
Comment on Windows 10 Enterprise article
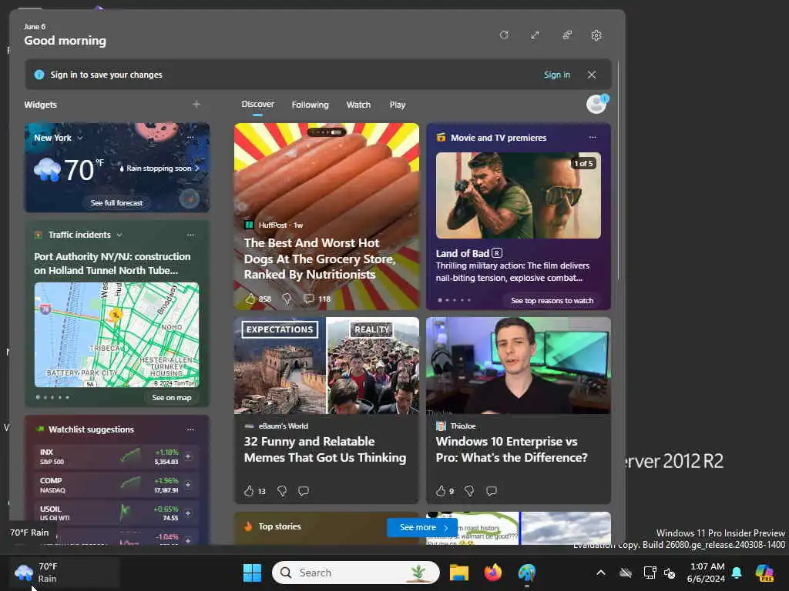(492, 491)
